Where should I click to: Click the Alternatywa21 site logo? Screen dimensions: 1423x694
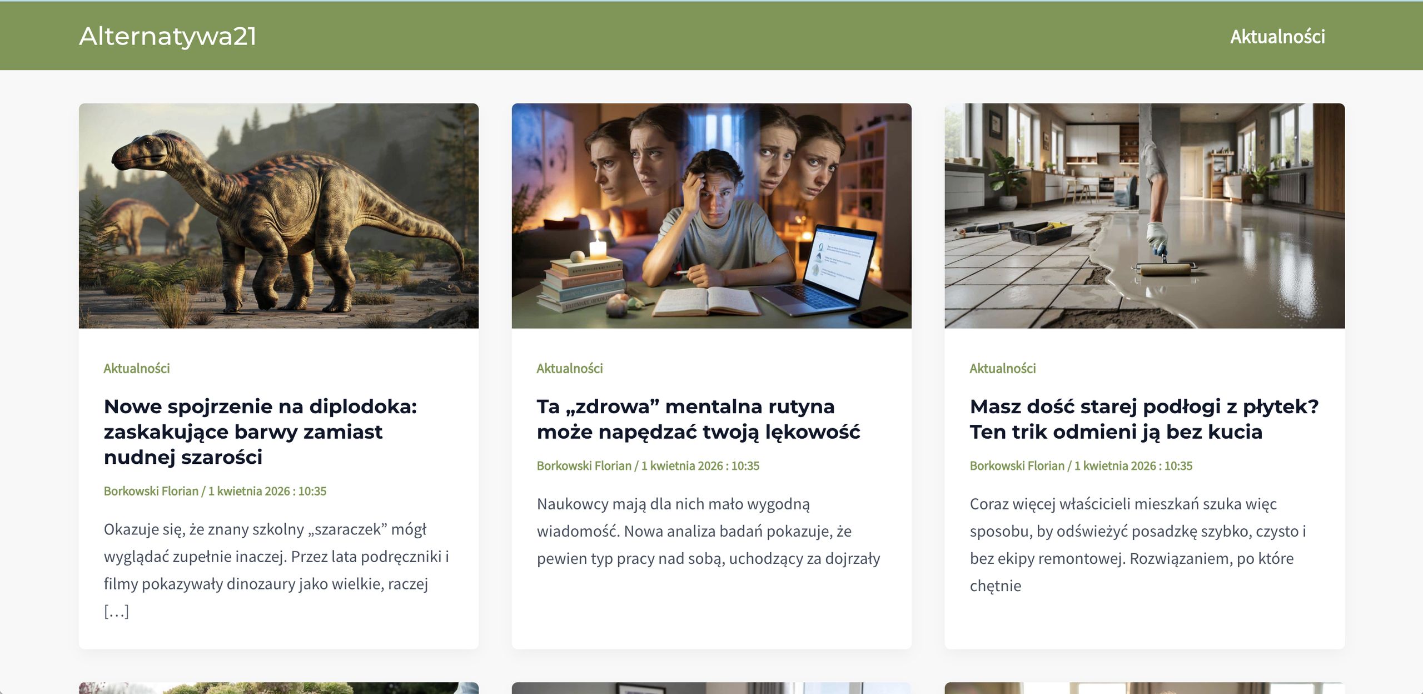(x=167, y=36)
